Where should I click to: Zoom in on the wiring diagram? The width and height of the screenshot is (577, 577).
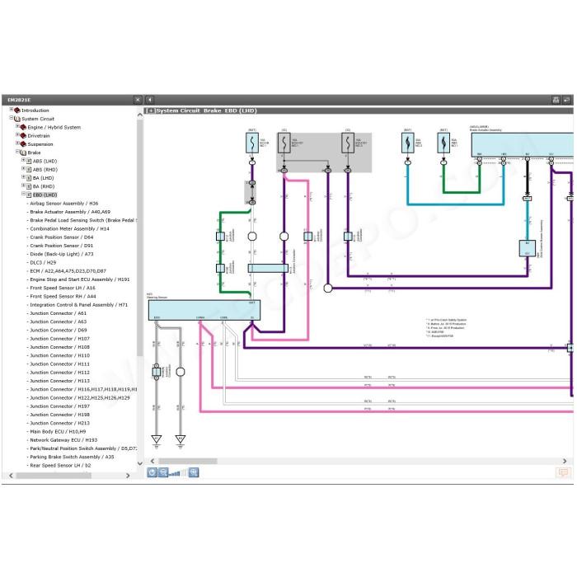[194, 472]
